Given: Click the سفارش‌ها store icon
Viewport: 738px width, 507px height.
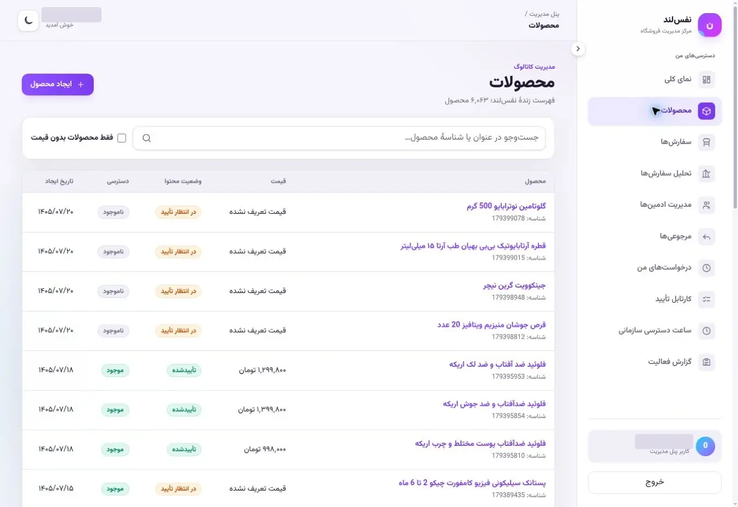Looking at the screenshot, I should pyautogui.click(x=706, y=142).
